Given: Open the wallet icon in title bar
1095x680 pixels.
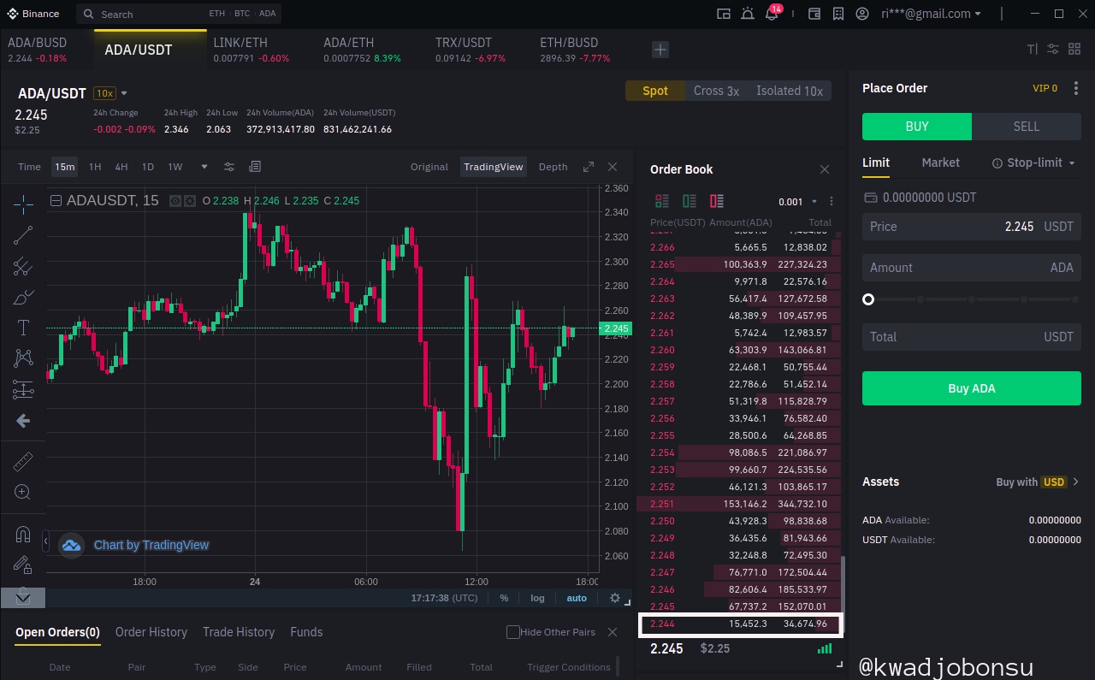Looking at the screenshot, I should pyautogui.click(x=814, y=14).
